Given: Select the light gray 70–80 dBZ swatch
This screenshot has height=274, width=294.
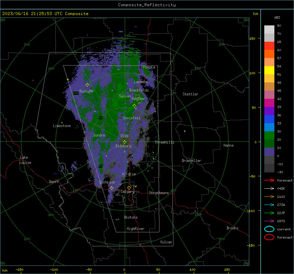Looking at the screenshot, I should click(269, 30).
